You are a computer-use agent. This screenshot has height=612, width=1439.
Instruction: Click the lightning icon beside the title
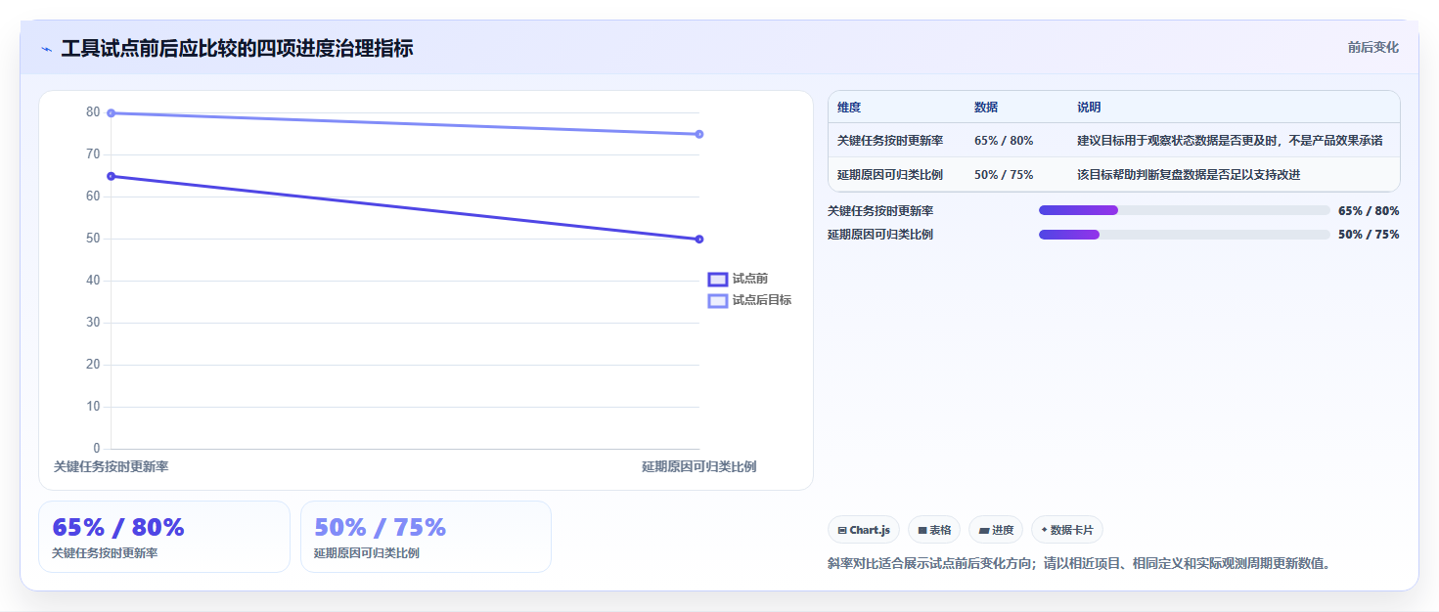click(x=46, y=49)
